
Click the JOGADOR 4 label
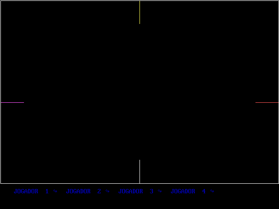[188, 192]
